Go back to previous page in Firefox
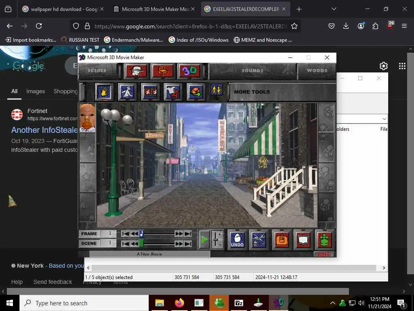This screenshot has width=414, height=311. [10, 26]
